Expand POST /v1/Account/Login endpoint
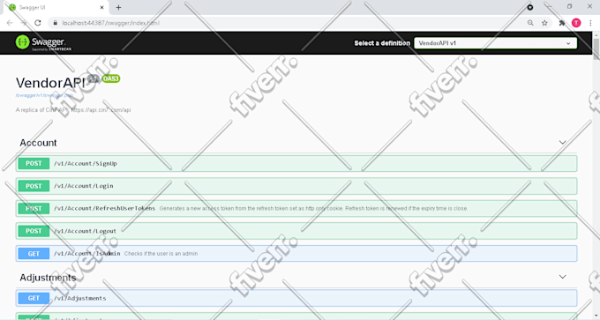Screen dimensions: 600x320 (296, 186)
